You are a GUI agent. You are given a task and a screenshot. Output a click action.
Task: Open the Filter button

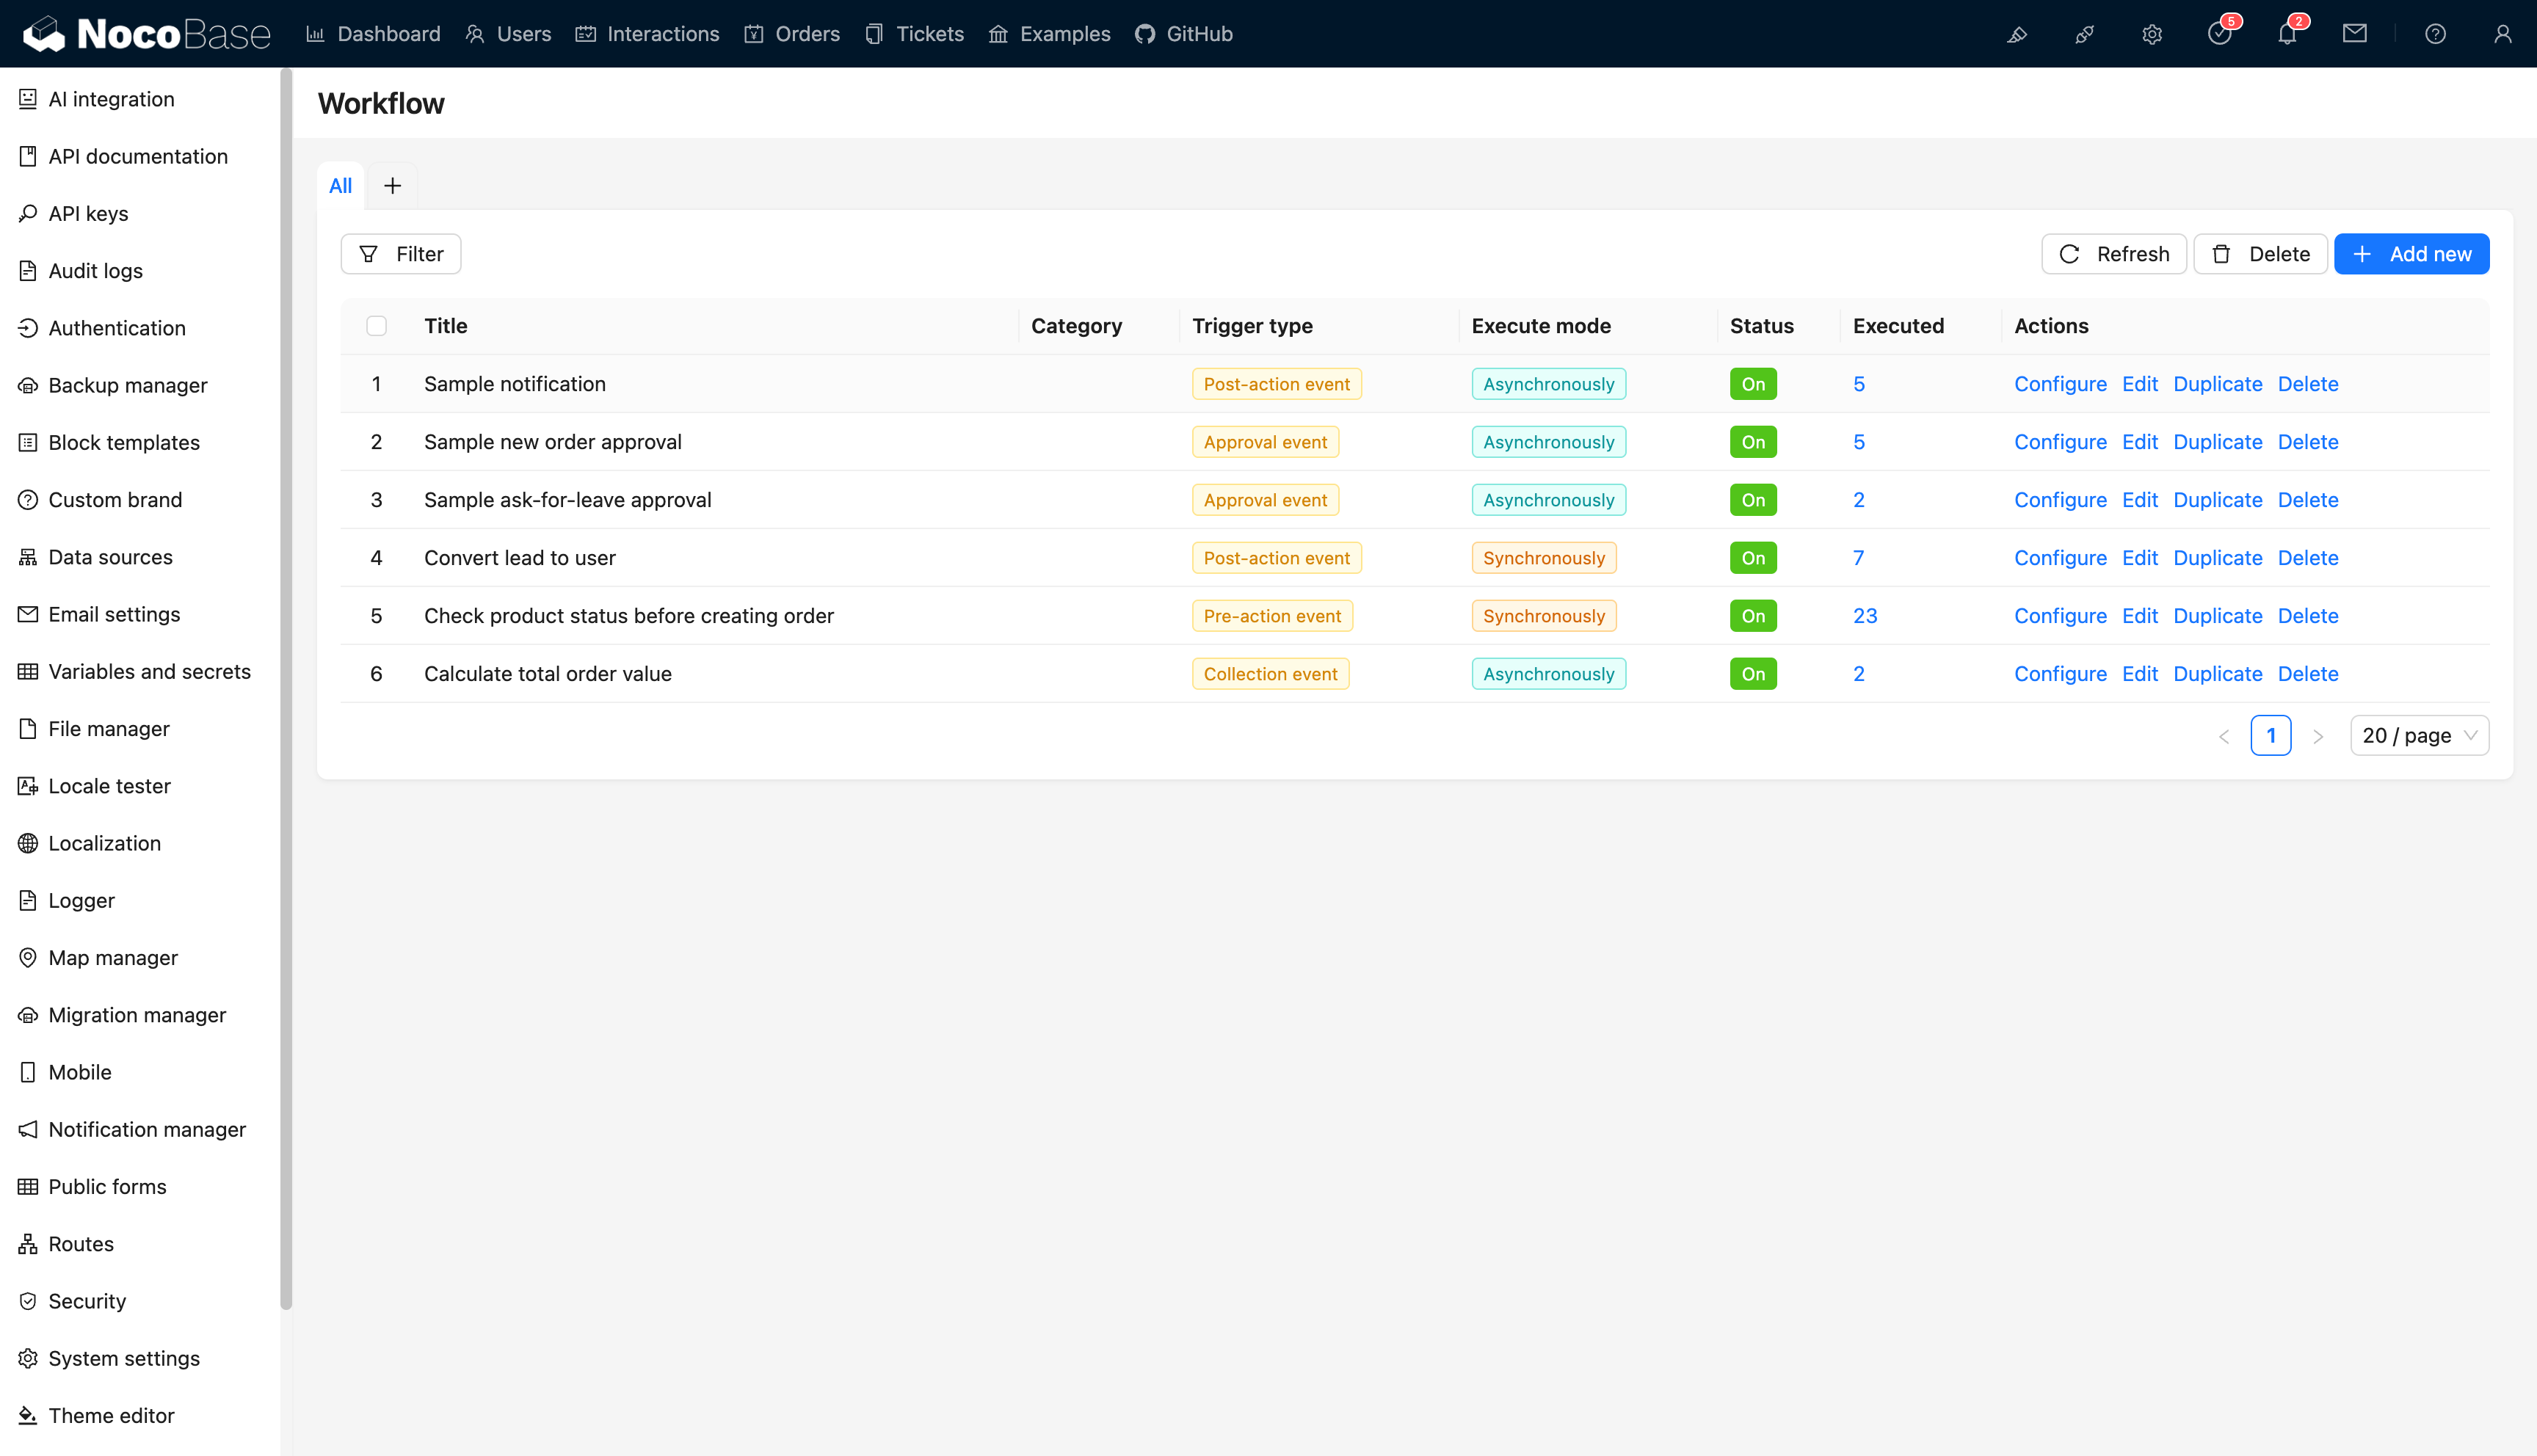[x=401, y=254]
